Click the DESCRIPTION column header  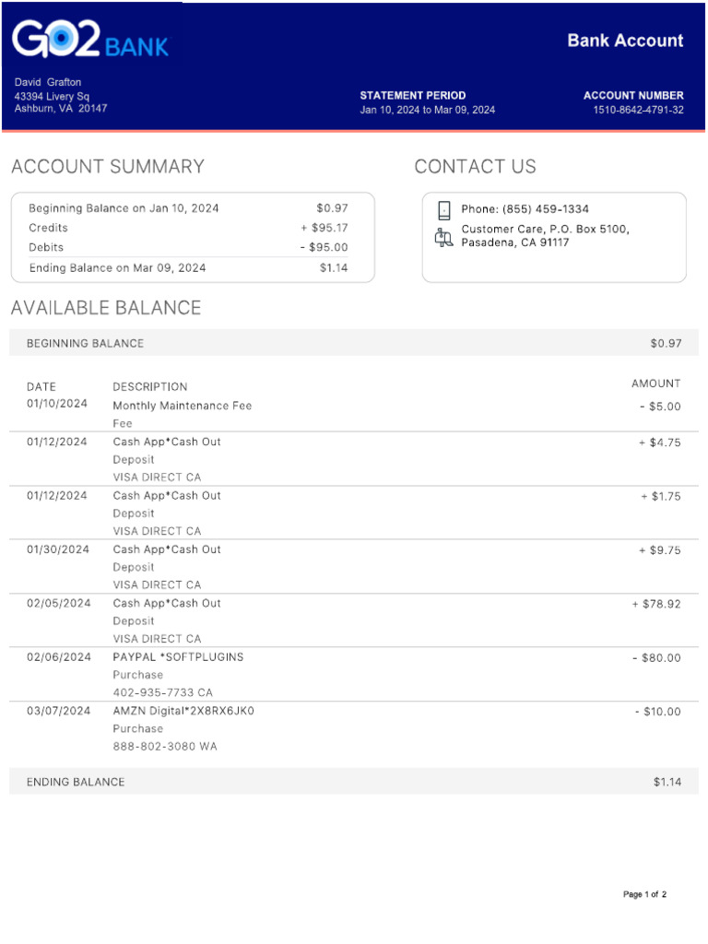[149, 387]
